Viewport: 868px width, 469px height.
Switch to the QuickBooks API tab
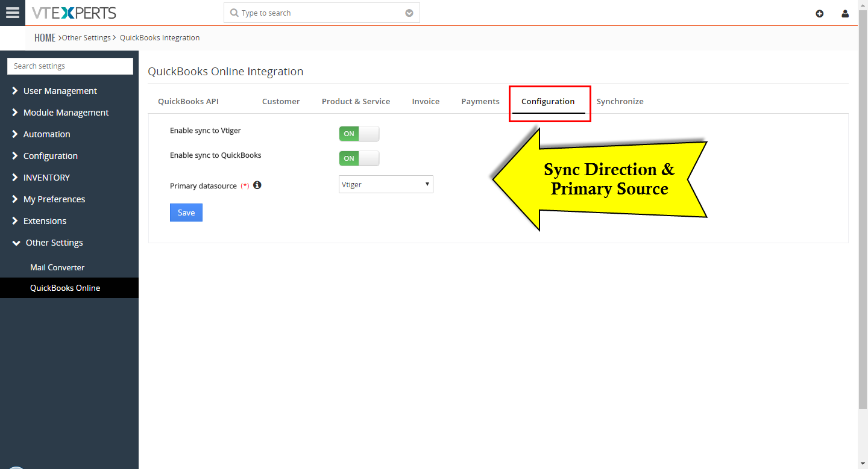click(188, 101)
